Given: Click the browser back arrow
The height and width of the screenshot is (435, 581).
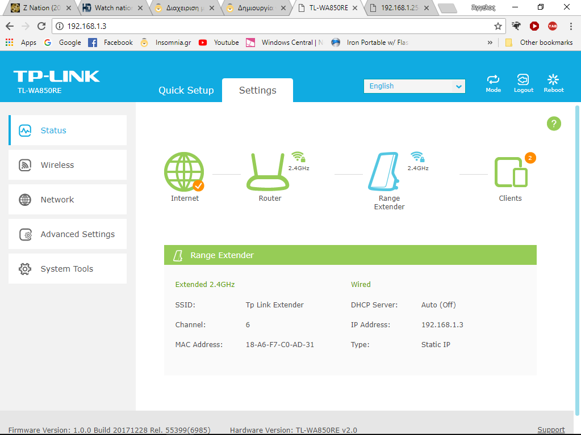Looking at the screenshot, I should [10, 26].
